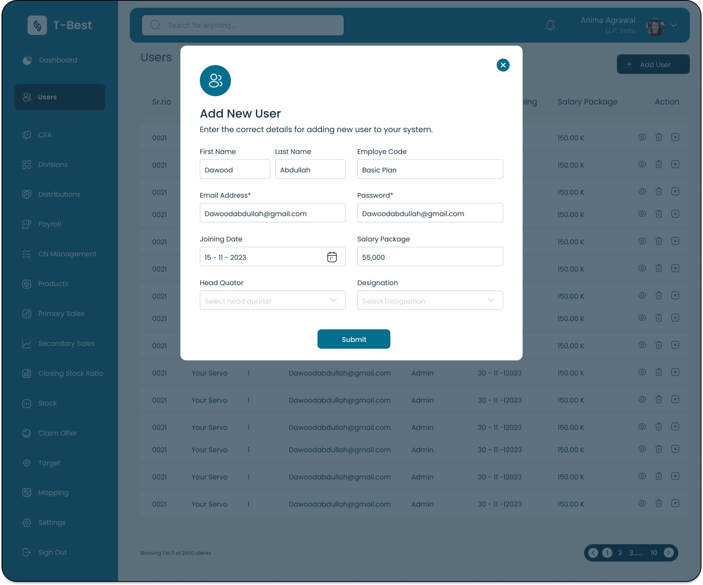Submit the Add New User form
Viewport: 703px width, 585px height.
(x=353, y=339)
